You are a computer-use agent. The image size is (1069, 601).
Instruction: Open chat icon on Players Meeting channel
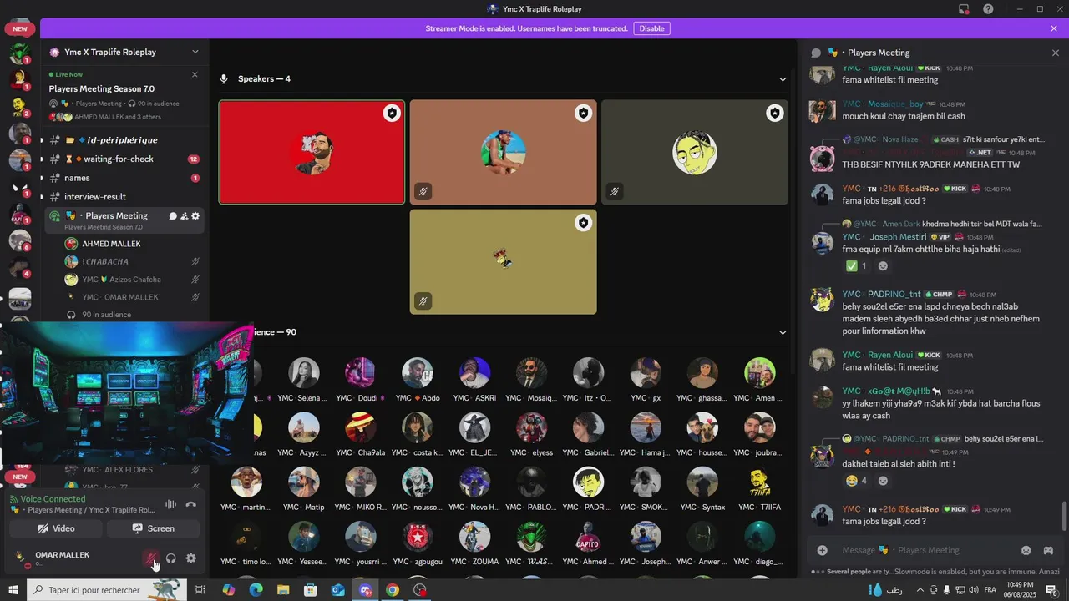tap(173, 215)
